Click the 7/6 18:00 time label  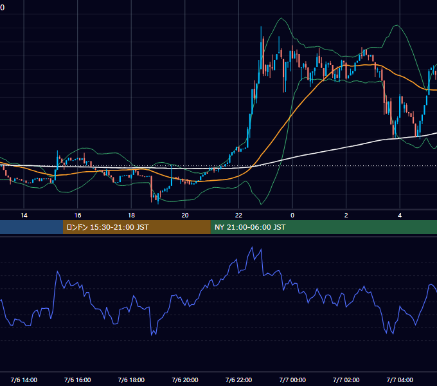point(131,380)
